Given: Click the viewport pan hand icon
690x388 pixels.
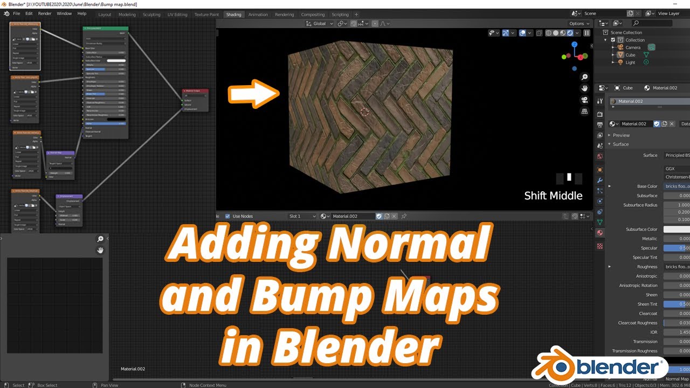Looking at the screenshot, I should (x=584, y=88).
